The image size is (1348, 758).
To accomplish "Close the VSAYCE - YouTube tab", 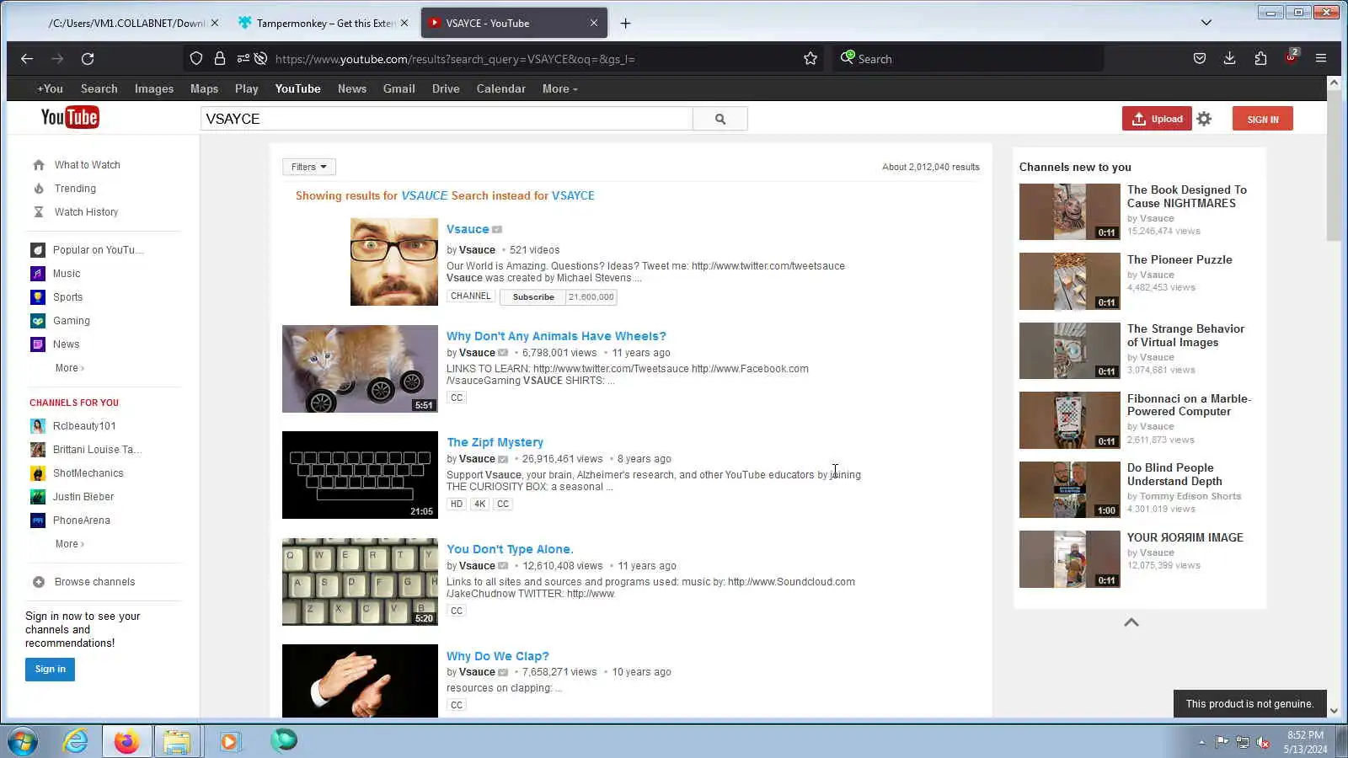I will pyautogui.click(x=594, y=24).
